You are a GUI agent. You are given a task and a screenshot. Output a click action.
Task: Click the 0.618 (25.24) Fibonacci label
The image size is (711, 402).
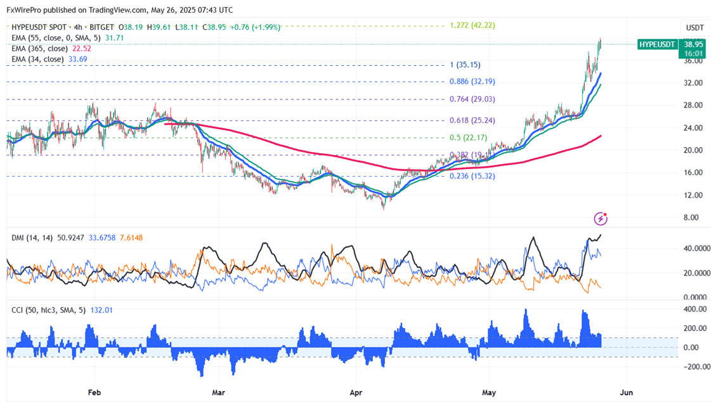pyautogui.click(x=473, y=120)
